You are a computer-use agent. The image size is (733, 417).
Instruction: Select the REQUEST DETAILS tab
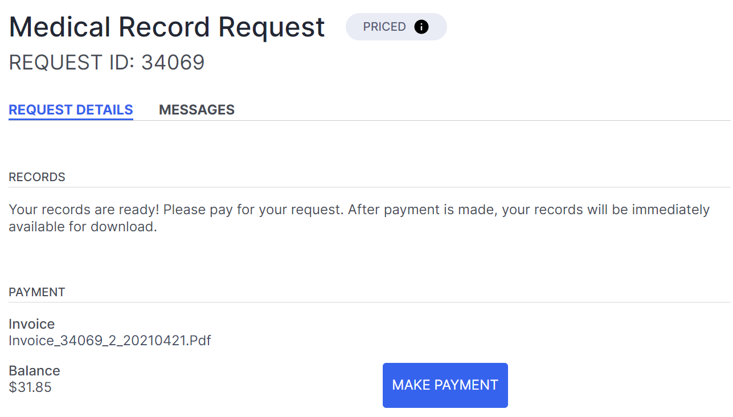tap(71, 110)
